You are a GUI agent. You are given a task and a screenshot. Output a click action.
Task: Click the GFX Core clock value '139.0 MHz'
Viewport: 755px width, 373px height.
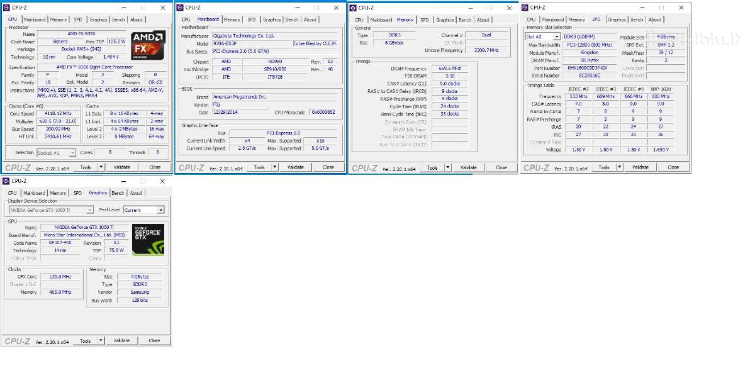(x=60, y=277)
